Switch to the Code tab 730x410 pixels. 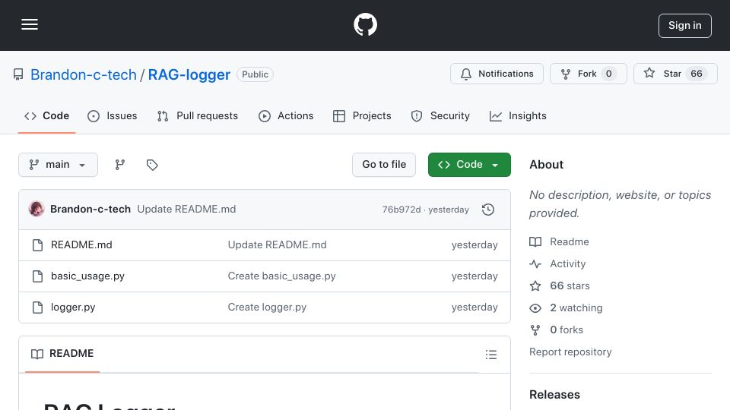coord(47,115)
